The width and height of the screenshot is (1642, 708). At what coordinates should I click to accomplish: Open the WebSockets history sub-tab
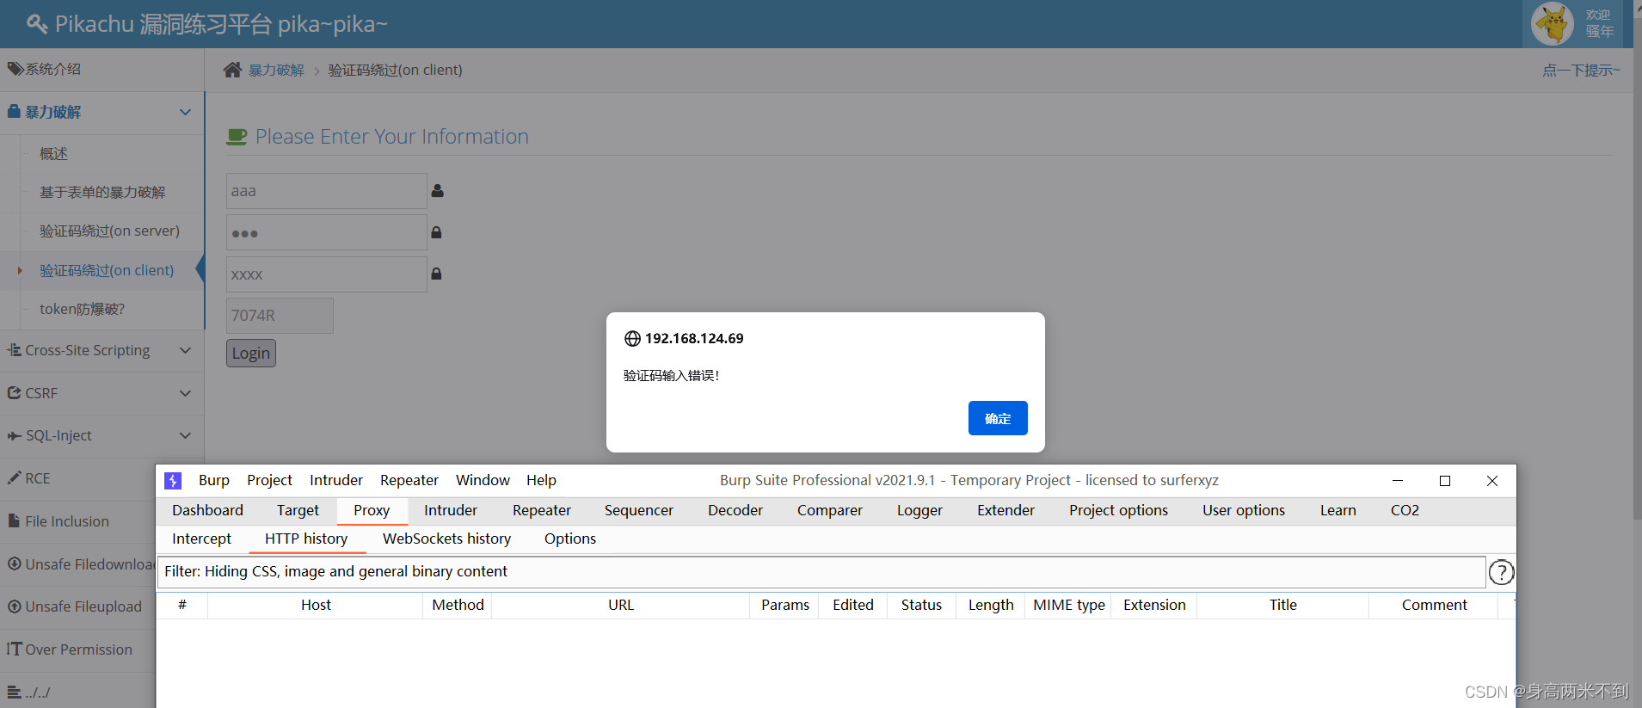446,539
